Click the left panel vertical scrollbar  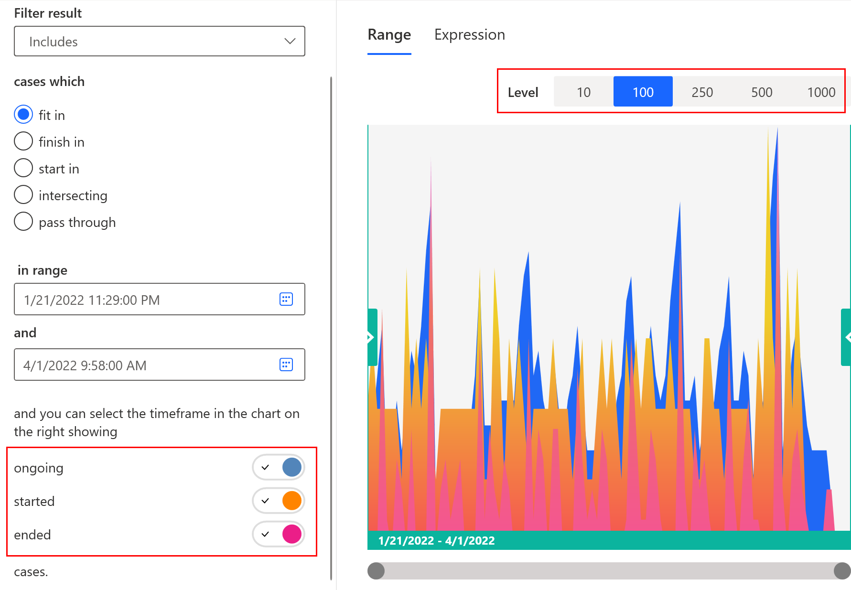click(331, 329)
